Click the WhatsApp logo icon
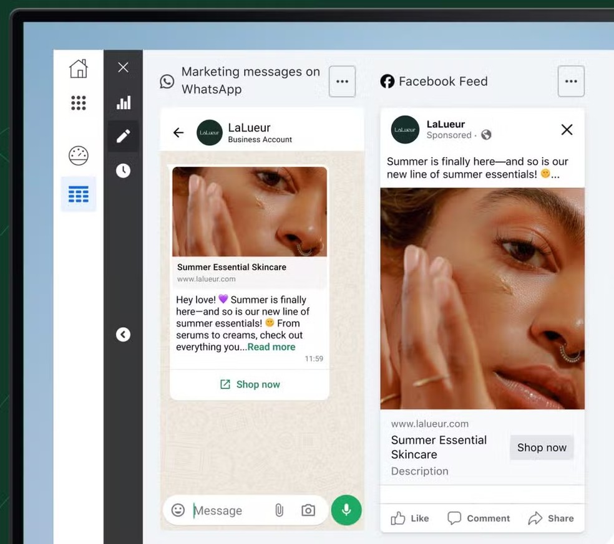The height and width of the screenshot is (544, 614). pos(167,82)
